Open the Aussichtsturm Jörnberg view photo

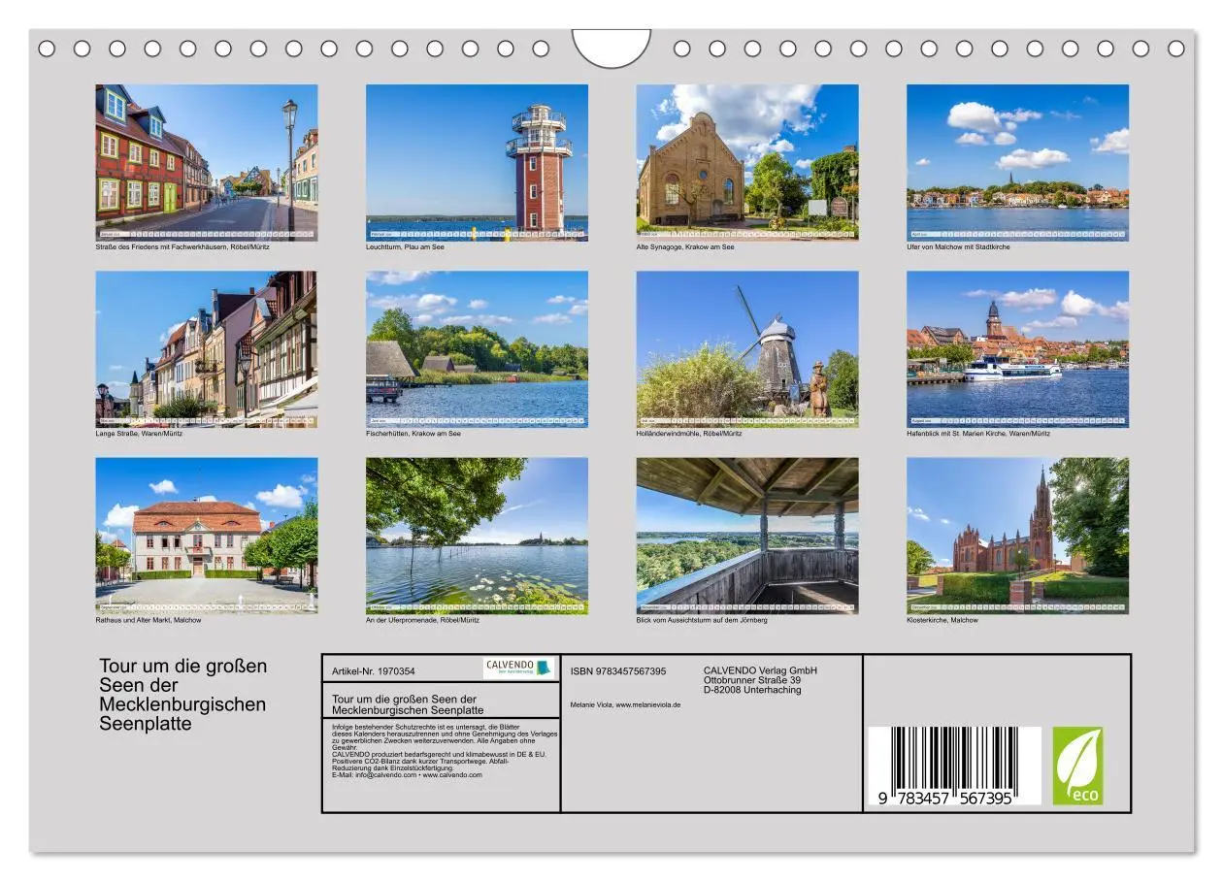point(747,536)
